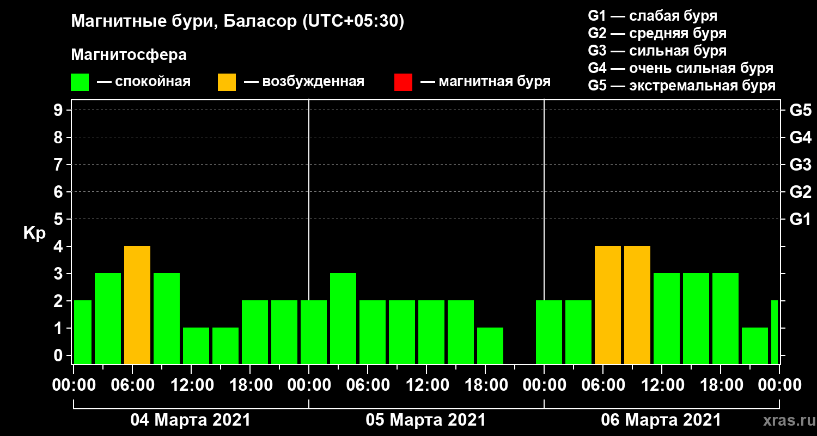Image resolution: width=817 pixels, height=436 pixels.
Task: Click the 'Магнитосфера' legend heading
Action: (129, 55)
